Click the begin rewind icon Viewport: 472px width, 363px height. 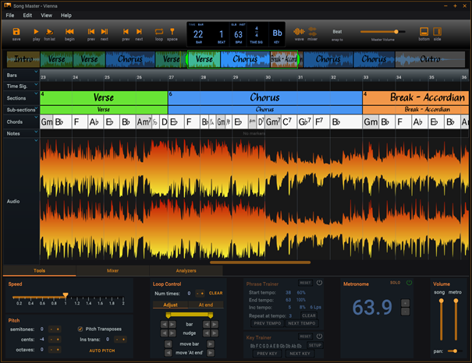tap(69, 31)
